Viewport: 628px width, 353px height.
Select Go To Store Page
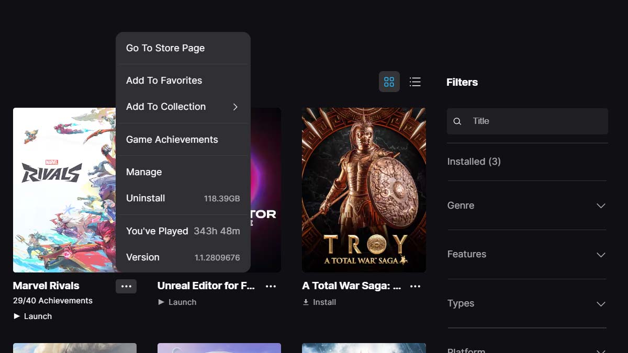pyautogui.click(x=165, y=48)
